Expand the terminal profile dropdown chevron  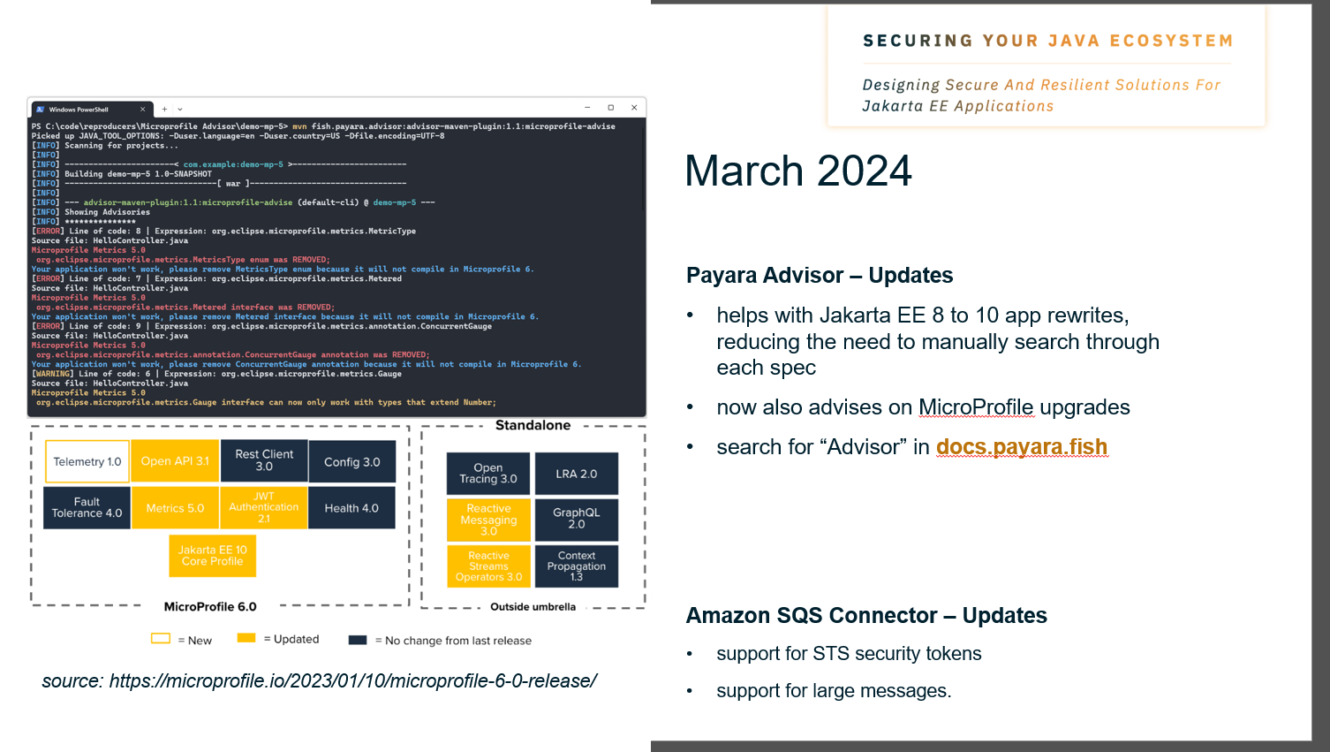pyautogui.click(x=180, y=110)
